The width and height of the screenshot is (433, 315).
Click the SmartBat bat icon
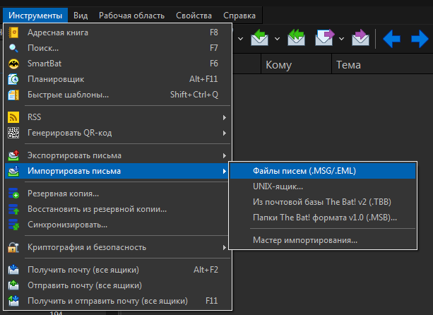[x=13, y=64]
